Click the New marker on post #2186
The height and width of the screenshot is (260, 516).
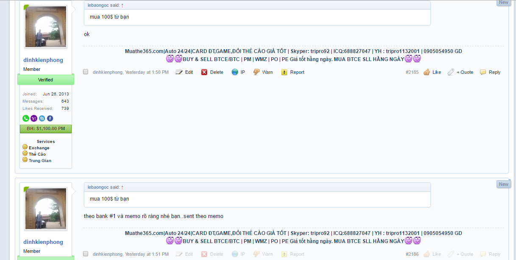(x=504, y=184)
